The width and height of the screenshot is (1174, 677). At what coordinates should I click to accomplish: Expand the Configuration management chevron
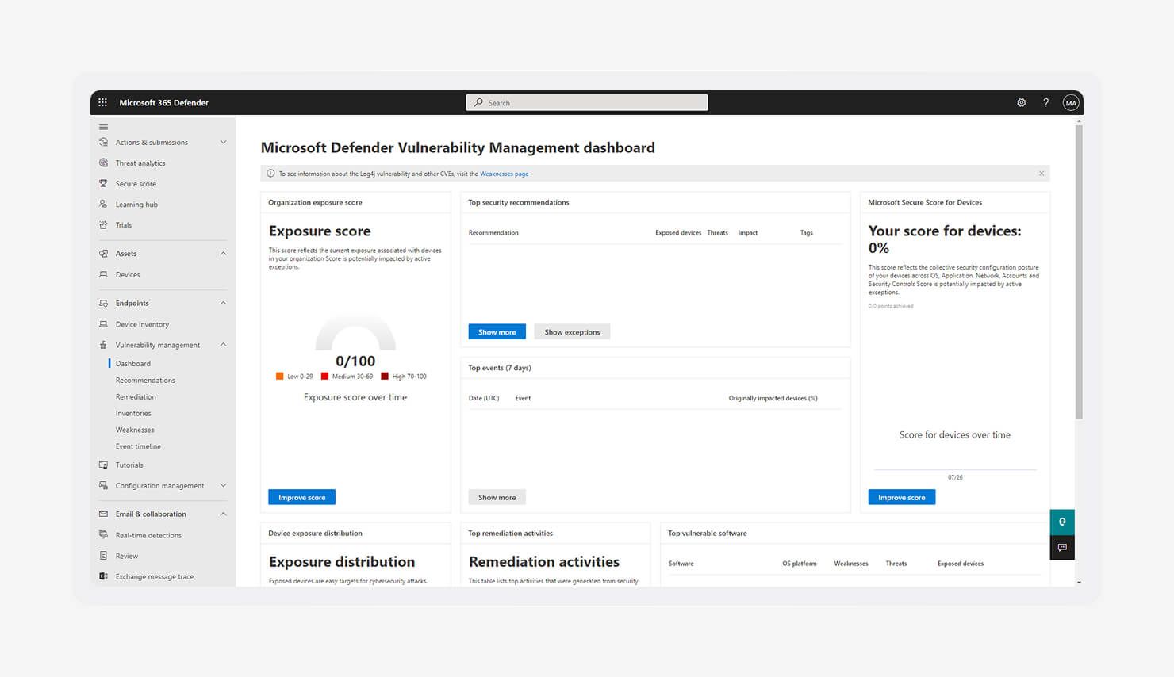pos(223,485)
